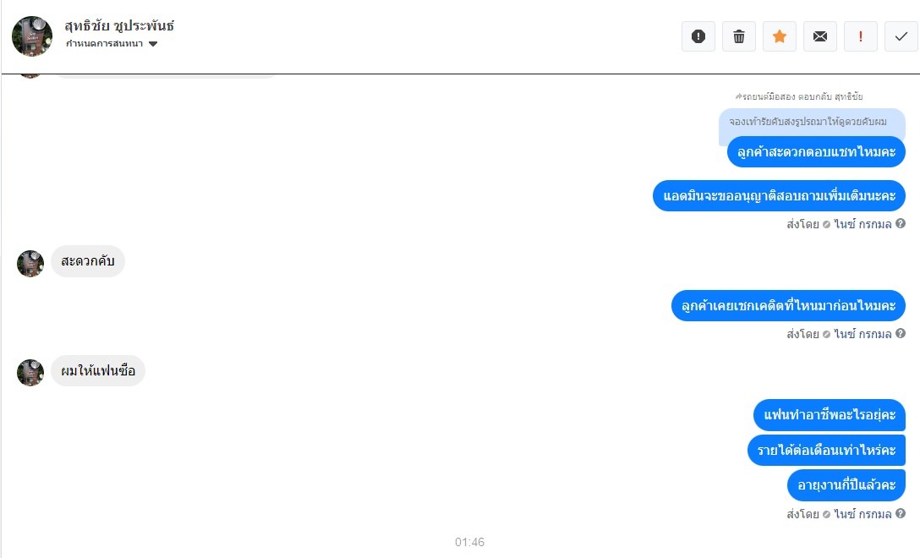This screenshot has height=558, width=920.
Task: Open สุทธิชัย ชูประพันธ์ header profile picture
Action: (32, 36)
